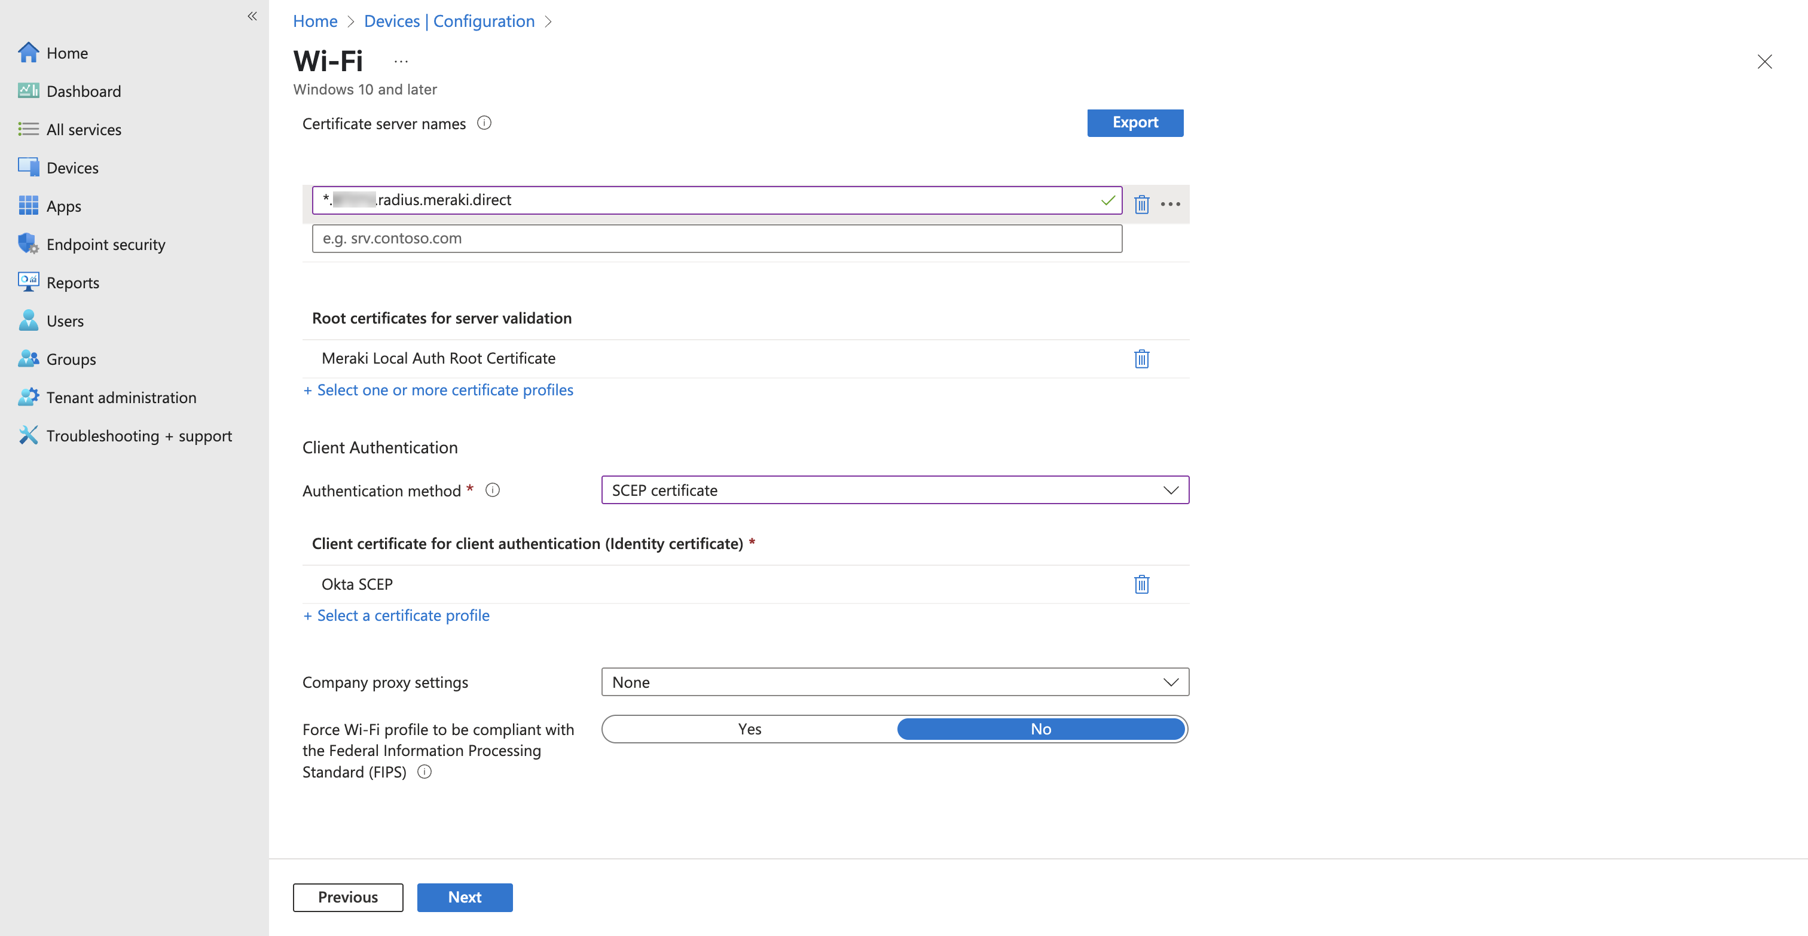1808x936 pixels.
Task: Follow the Home breadcrumb link
Action: 315,21
